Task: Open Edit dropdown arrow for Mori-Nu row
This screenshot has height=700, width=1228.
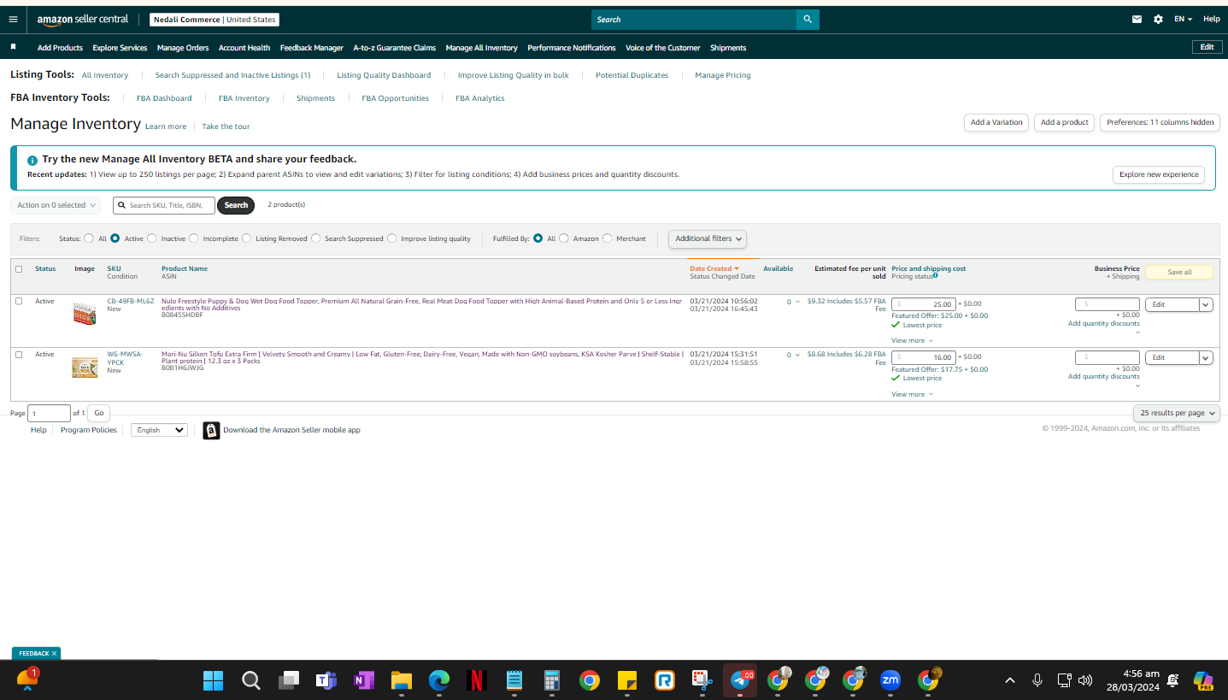Action: click(x=1206, y=357)
